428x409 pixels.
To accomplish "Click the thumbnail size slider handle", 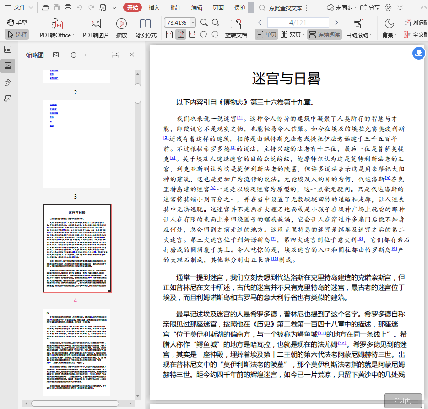I will [x=73, y=55].
